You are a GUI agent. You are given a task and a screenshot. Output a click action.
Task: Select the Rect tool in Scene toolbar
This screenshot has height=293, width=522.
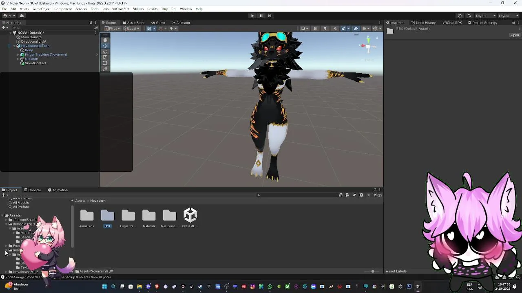tap(105, 63)
